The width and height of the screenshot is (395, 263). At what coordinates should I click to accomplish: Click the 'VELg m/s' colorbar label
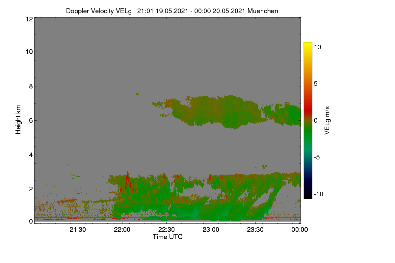pyautogui.click(x=327, y=120)
